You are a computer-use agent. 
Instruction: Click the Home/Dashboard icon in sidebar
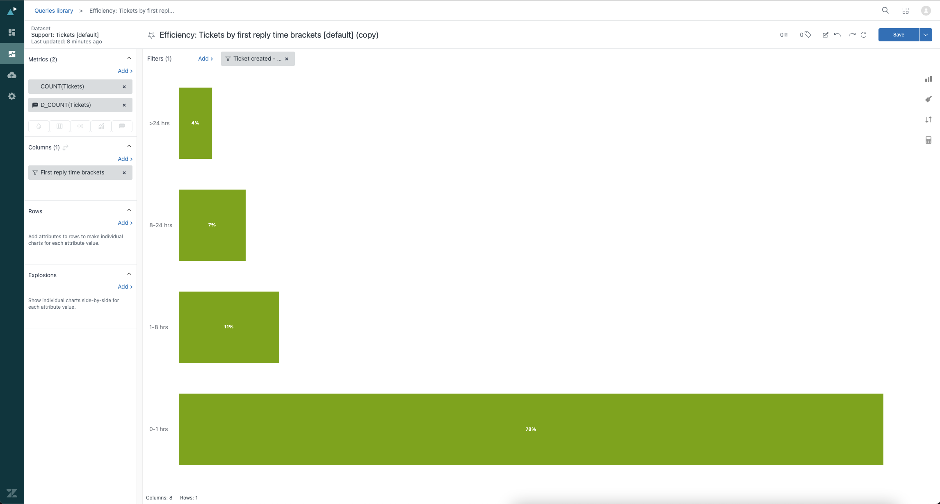12,34
